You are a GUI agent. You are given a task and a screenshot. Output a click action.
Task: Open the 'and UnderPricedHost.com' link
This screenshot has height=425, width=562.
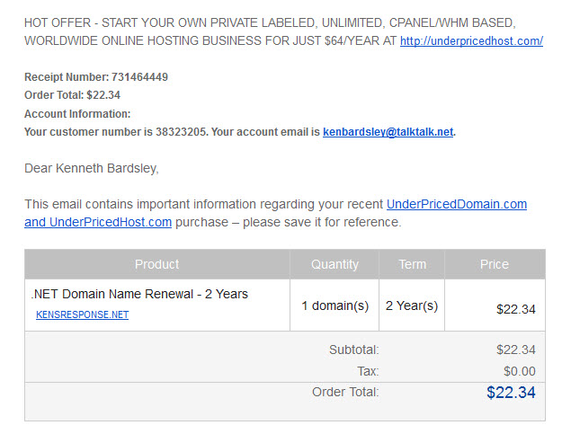98,222
